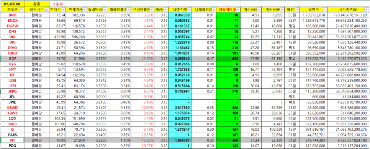Select the 0.5683 monthly dividend cell
This screenshot has width=370, height=149.
[97, 37]
